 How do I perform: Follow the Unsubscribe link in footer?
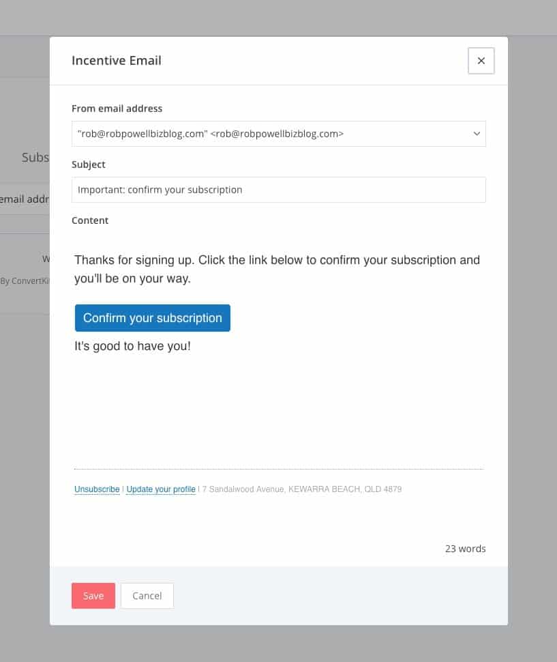pyautogui.click(x=97, y=489)
